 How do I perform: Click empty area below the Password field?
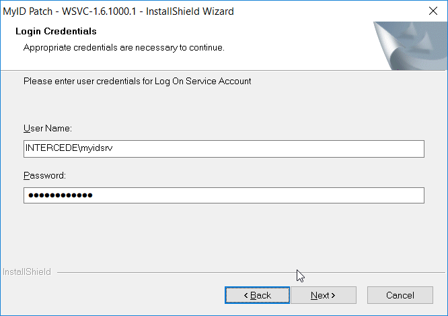(x=224, y=234)
